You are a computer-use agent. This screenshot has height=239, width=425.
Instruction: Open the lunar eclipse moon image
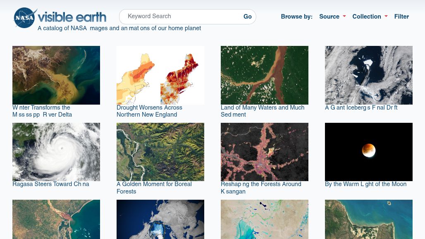click(x=369, y=152)
